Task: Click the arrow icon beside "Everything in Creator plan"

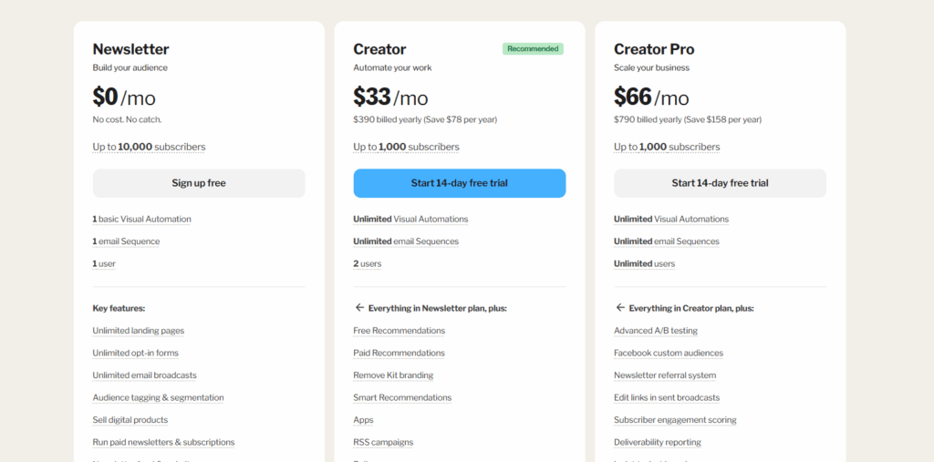Action: click(x=620, y=308)
